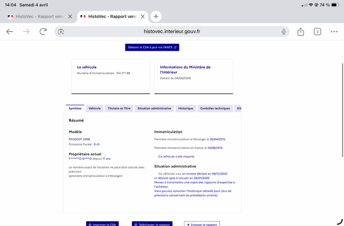Viewport: 344px width, 226px height.
Task: Add a new tab with the plus button
Action: [156, 16]
